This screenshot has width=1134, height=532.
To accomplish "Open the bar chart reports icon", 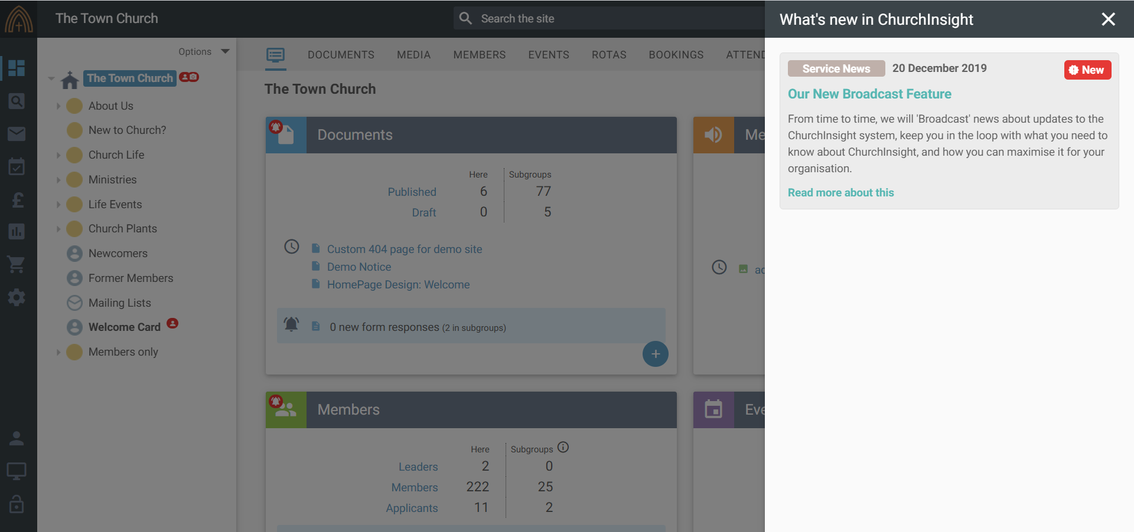I will pos(17,232).
